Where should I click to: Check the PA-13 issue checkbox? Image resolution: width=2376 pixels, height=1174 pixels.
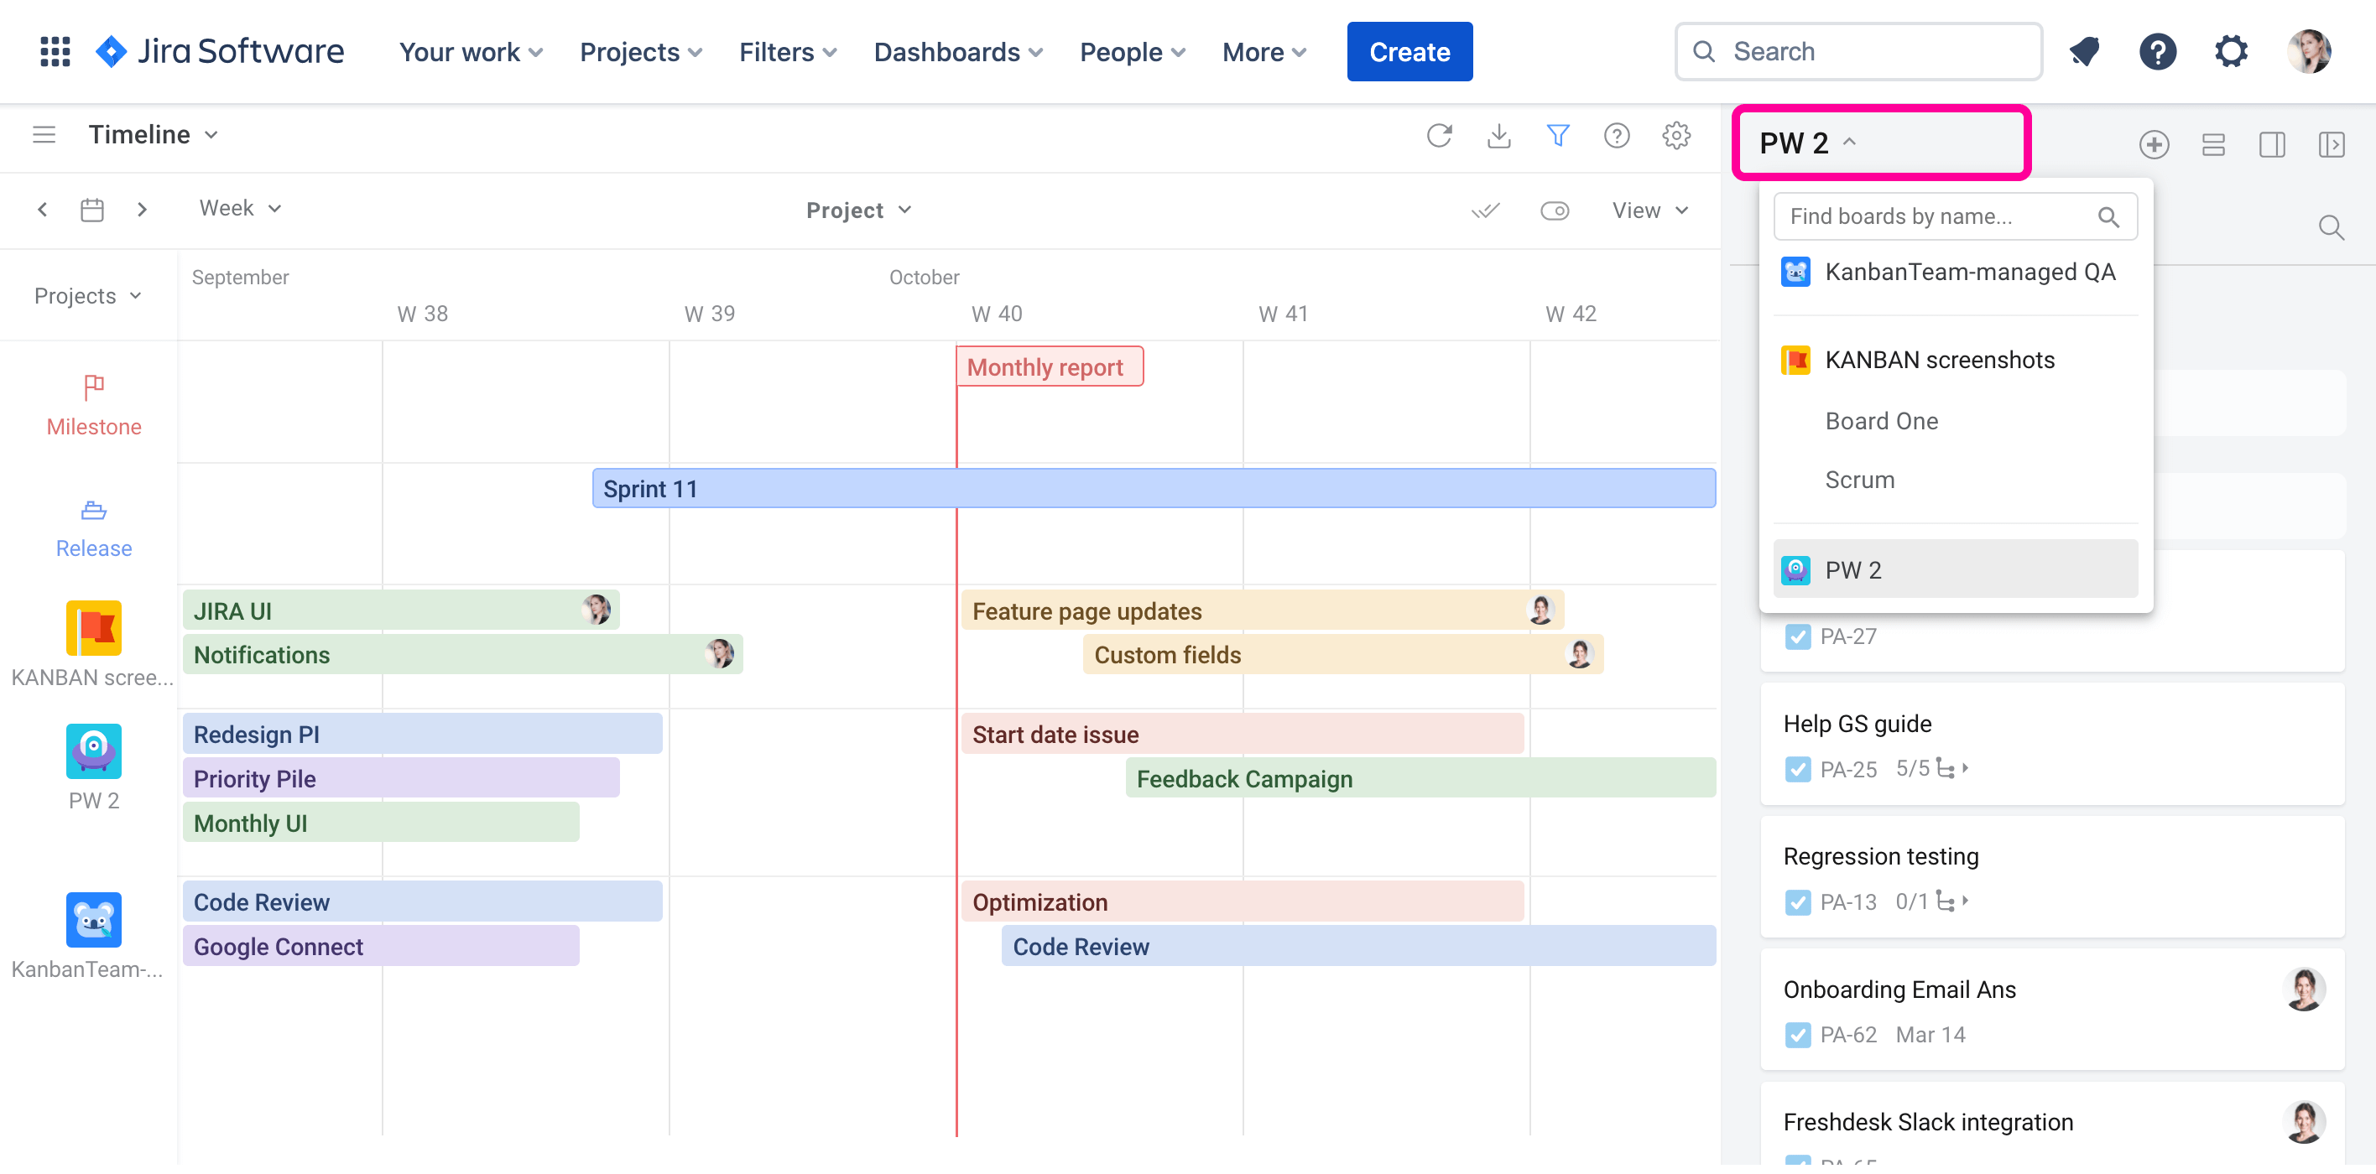pyautogui.click(x=1798, y=902)
